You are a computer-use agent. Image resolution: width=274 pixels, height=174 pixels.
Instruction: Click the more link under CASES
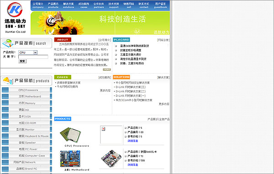point(105,90)
